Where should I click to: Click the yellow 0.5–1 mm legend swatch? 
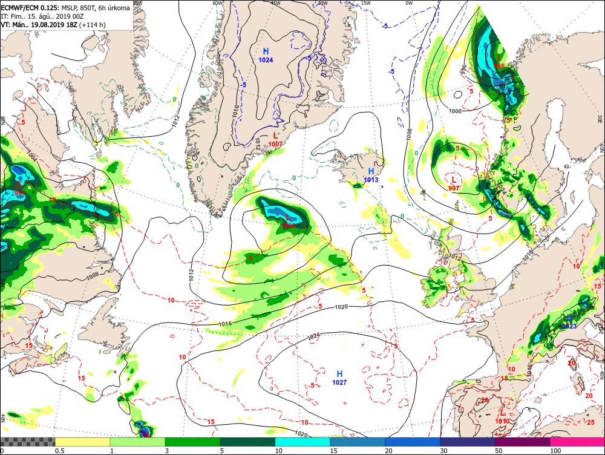(82, 442)
